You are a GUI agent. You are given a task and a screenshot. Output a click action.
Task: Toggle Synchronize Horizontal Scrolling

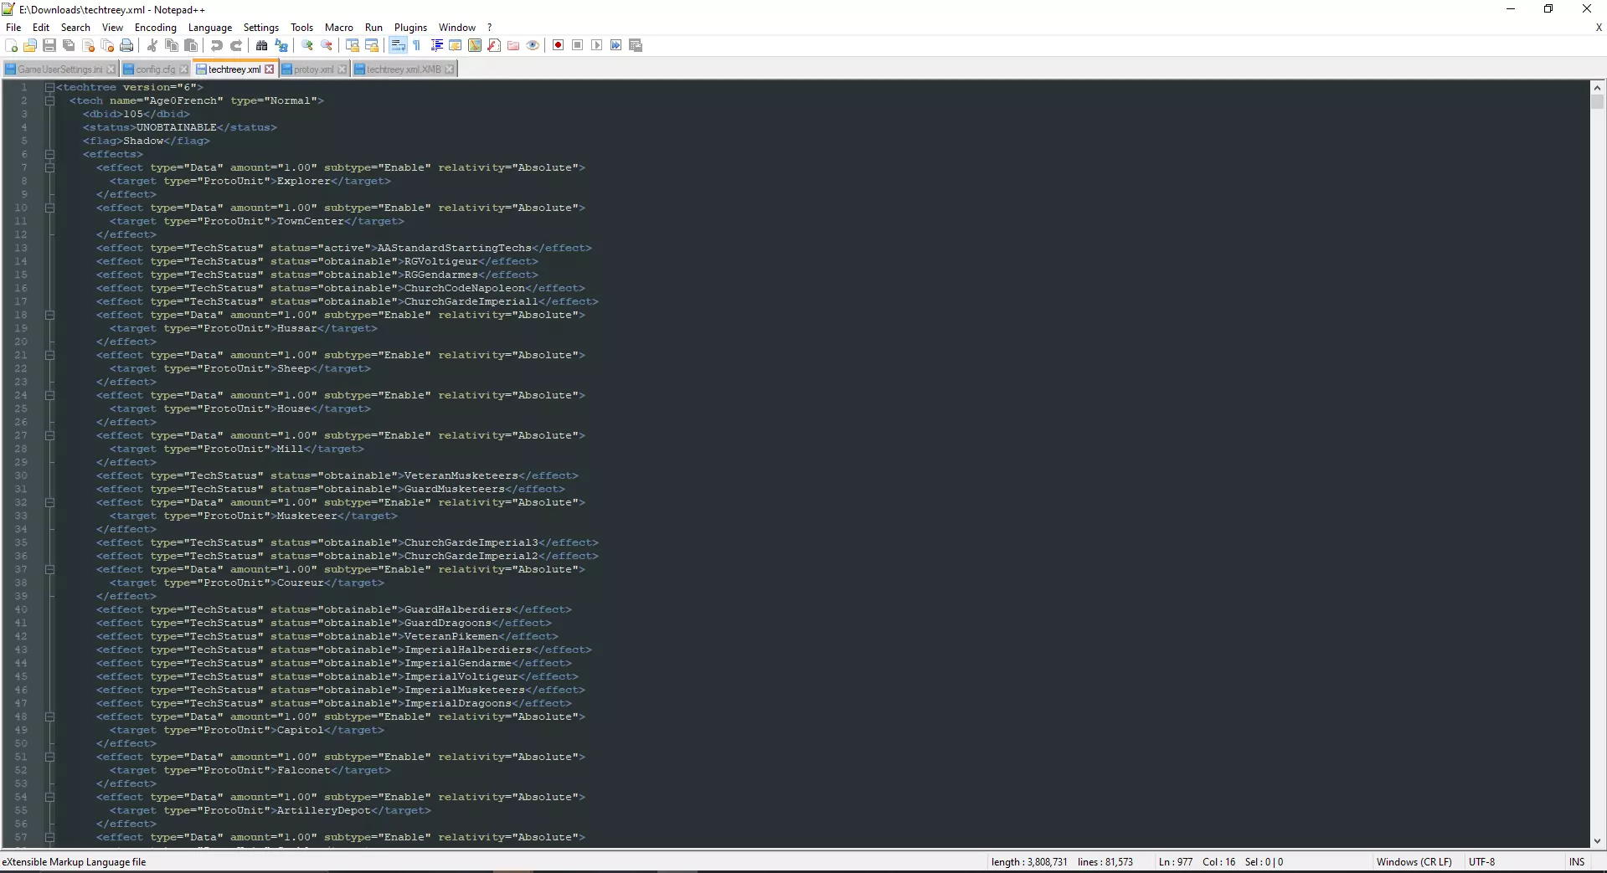coord(372,45)
